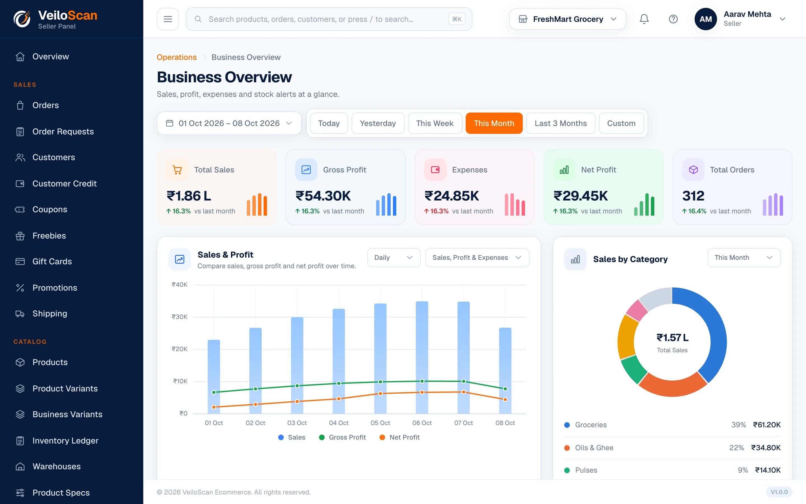Click the ₹34.80K Oils & Ghee value
This screenshot has width=806, height=504.
(x=766, y=448)
